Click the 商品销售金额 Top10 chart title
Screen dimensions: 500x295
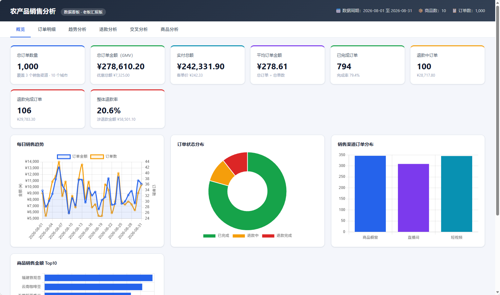pyautogui.click(x=37, y=263)
